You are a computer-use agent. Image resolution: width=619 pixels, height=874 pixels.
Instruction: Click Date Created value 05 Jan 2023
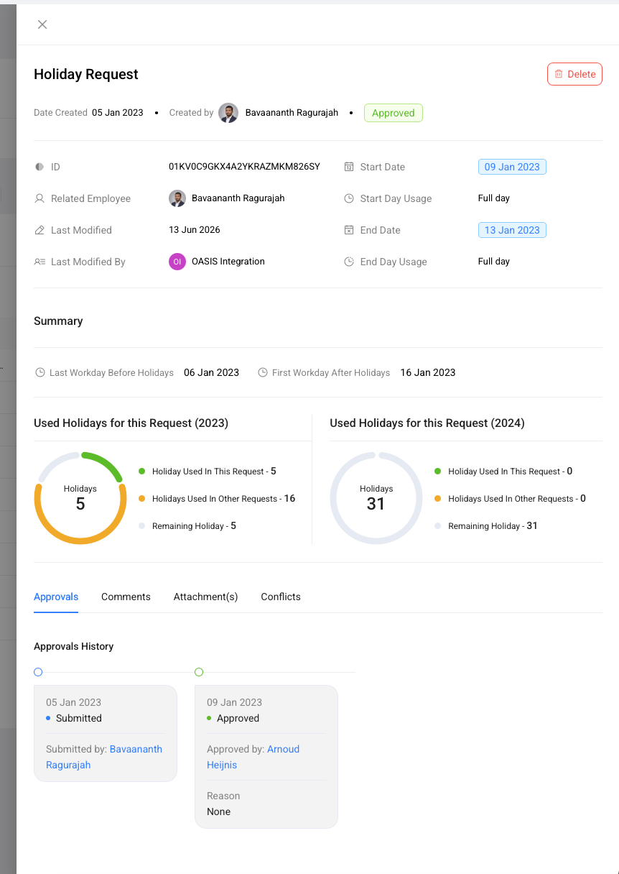(x=118, y=113)
